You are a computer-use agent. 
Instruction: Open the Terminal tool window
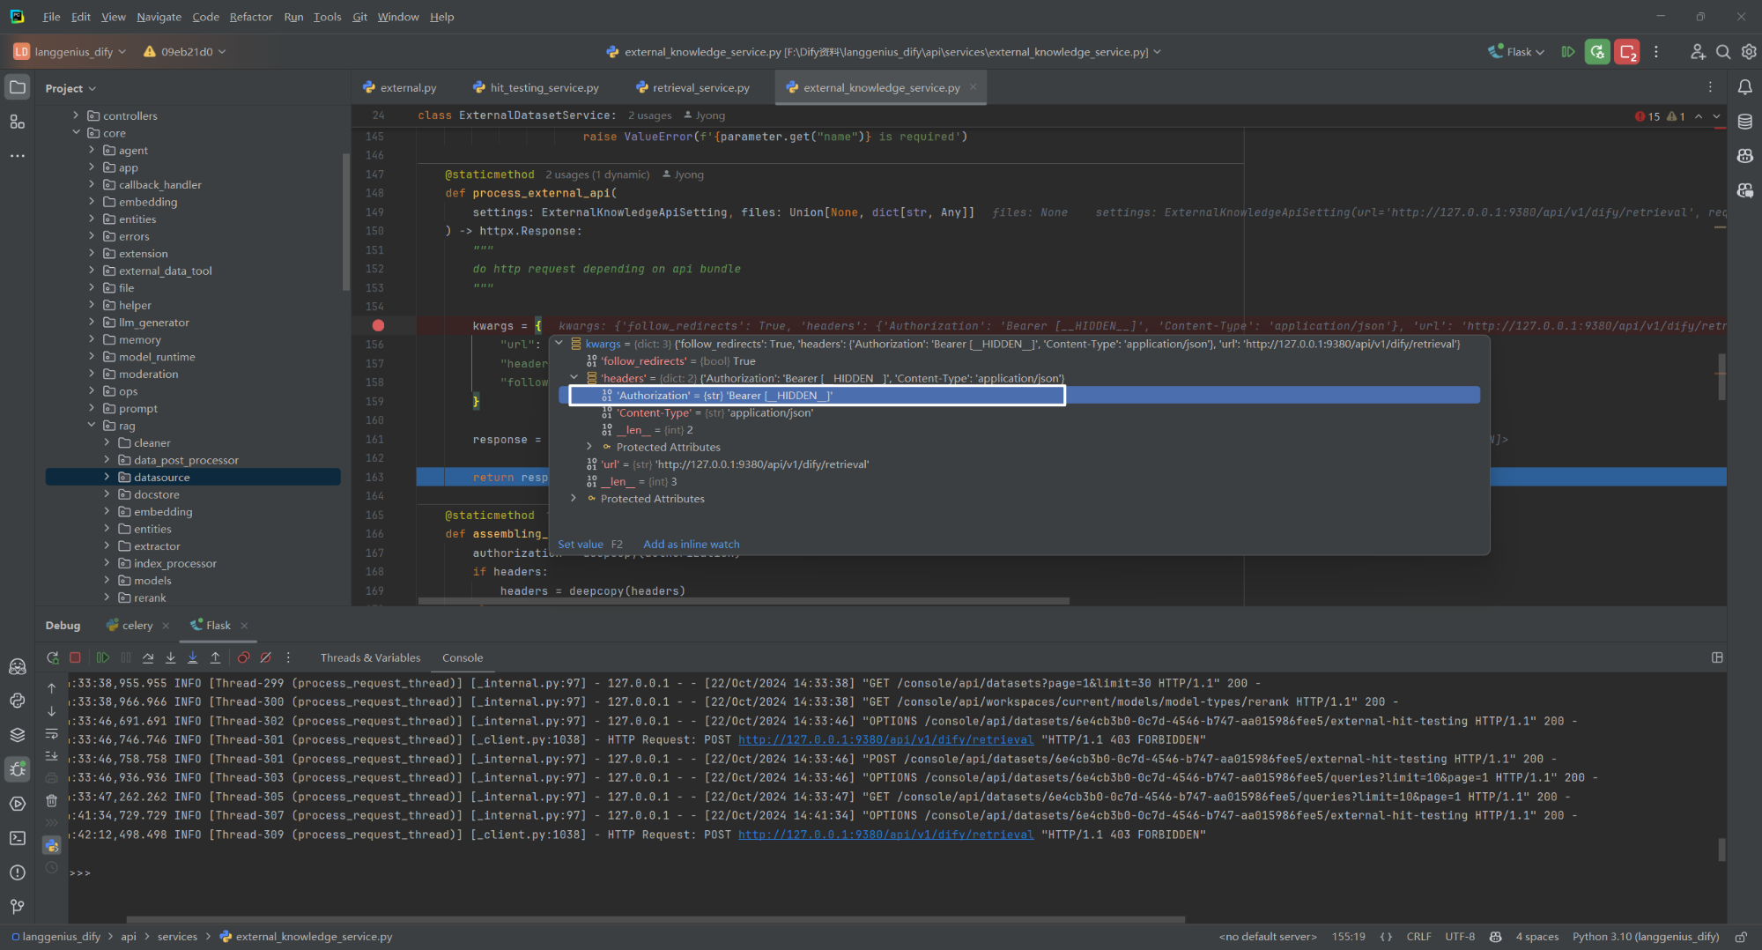pos(18,838)
